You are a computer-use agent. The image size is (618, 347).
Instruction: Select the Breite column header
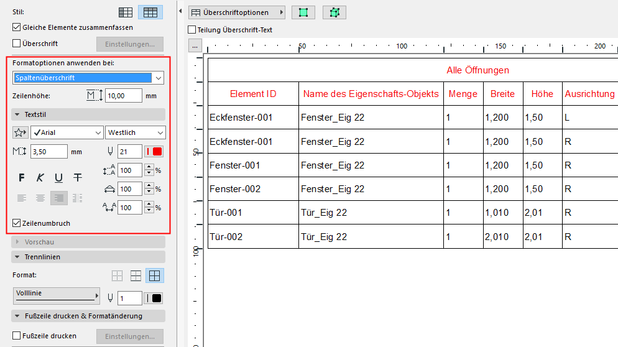tap(503, 94)
